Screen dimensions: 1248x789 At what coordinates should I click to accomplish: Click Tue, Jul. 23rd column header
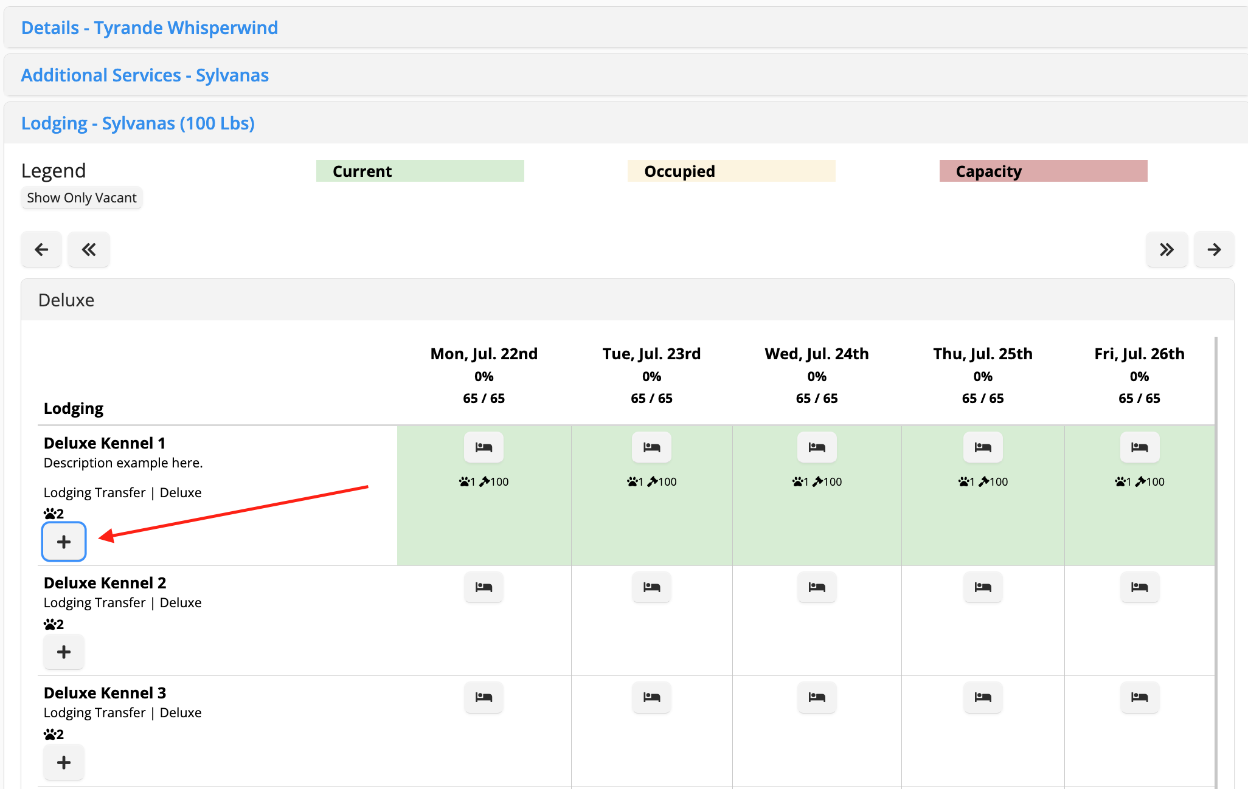(651, 354)
